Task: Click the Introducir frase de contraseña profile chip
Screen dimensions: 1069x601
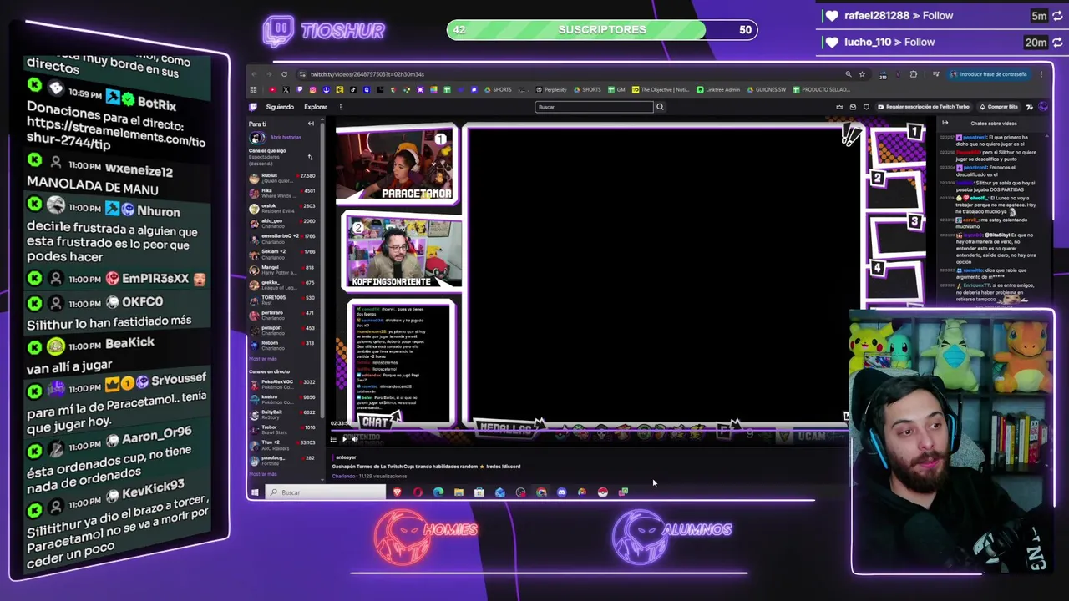Action: (x=990, y=74)
